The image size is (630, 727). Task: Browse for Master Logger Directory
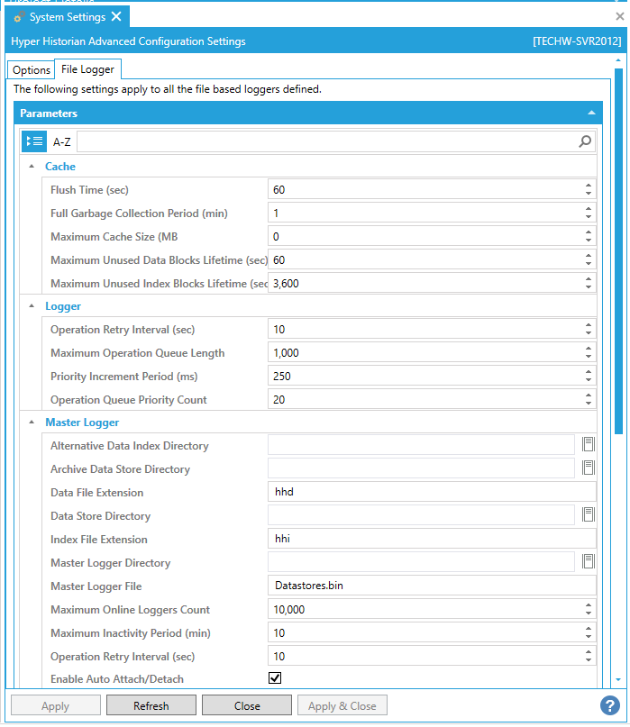click(588, 561)
